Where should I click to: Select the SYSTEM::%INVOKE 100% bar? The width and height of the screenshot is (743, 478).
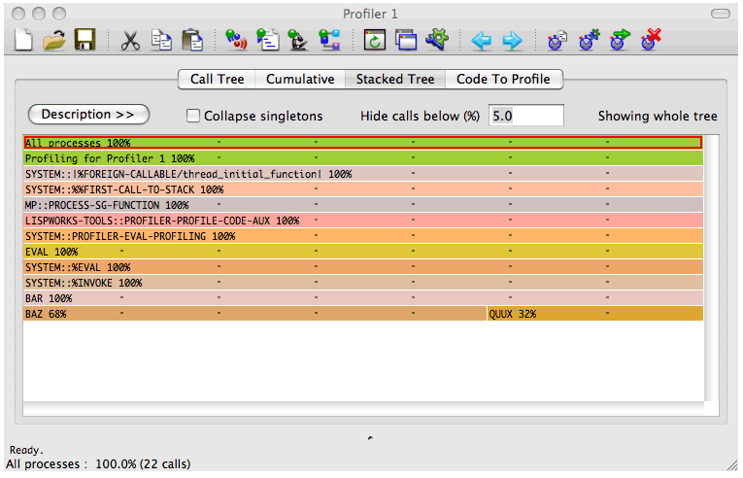363,283
